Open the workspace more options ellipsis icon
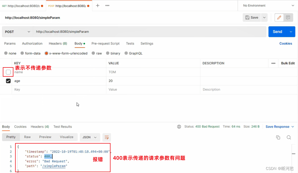 (107, 5)
